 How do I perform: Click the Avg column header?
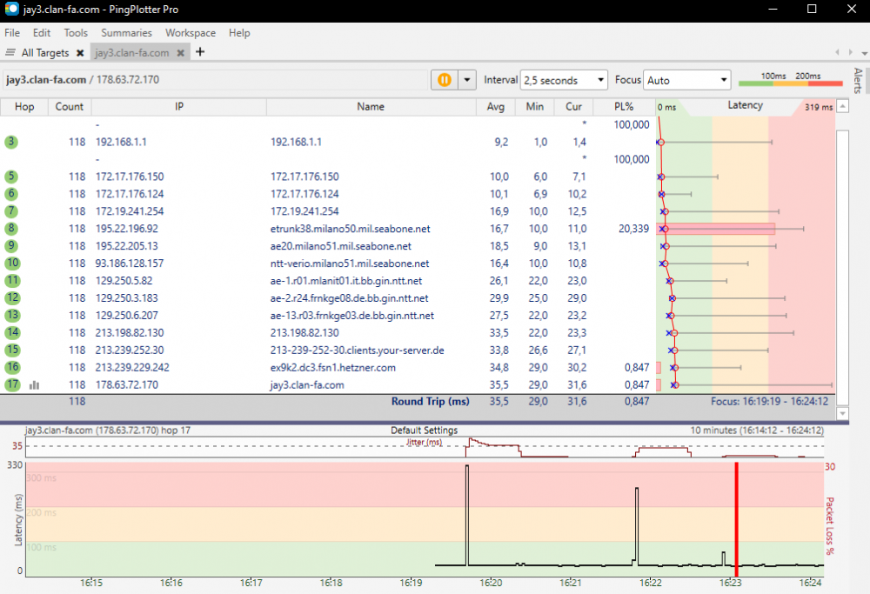(496, 106)
